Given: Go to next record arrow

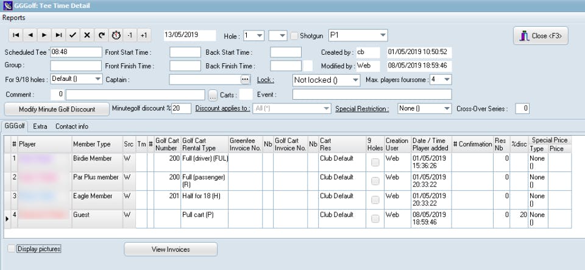Looking at the screenshot, I should [x=44, y=35].
